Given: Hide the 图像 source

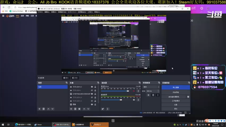Looking at the screenshot, I should pos(92,104).
